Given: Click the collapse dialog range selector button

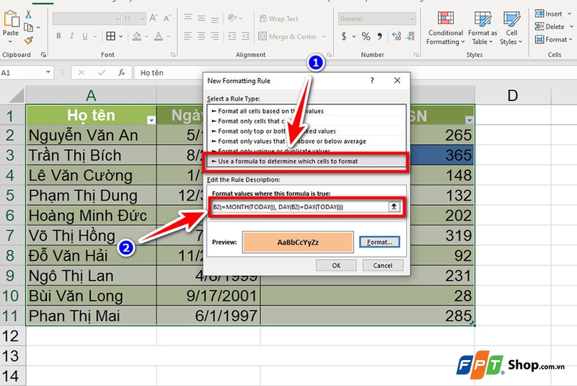Looking at the screenshot, I should click(x=394, y=206).
